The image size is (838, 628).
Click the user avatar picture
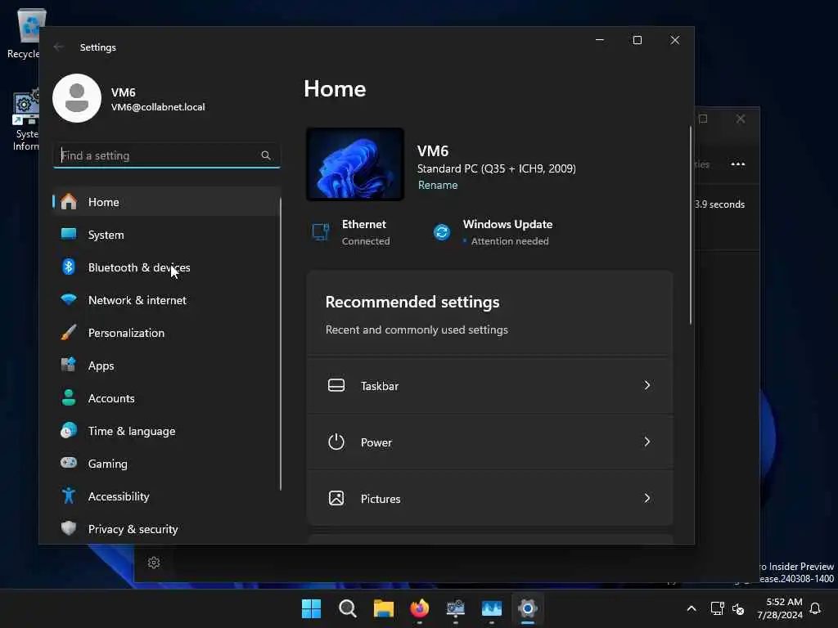(x=77, y=98)
